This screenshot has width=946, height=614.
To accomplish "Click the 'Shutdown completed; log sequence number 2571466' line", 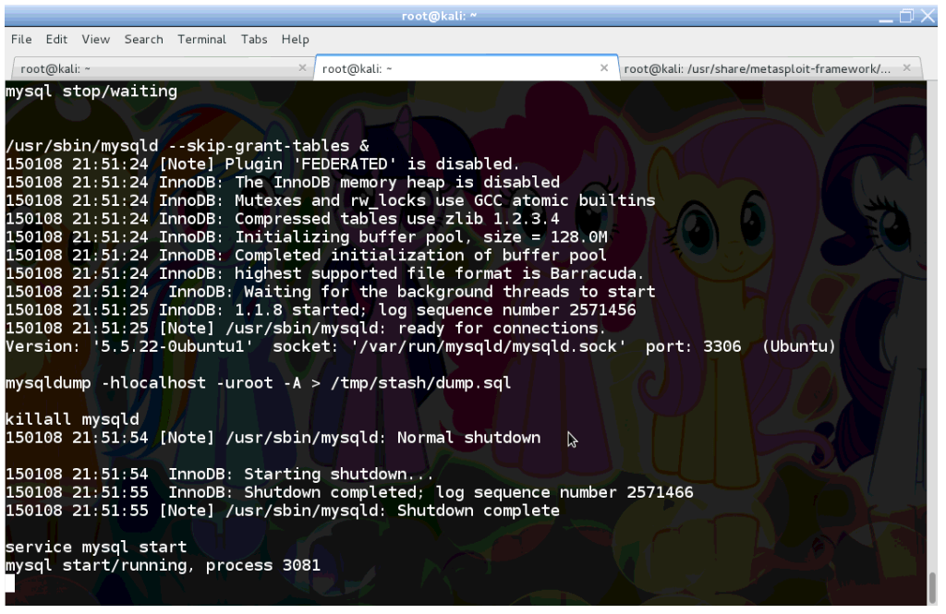I will [x=349, y=492].
